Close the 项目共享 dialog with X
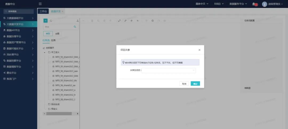 199,50
